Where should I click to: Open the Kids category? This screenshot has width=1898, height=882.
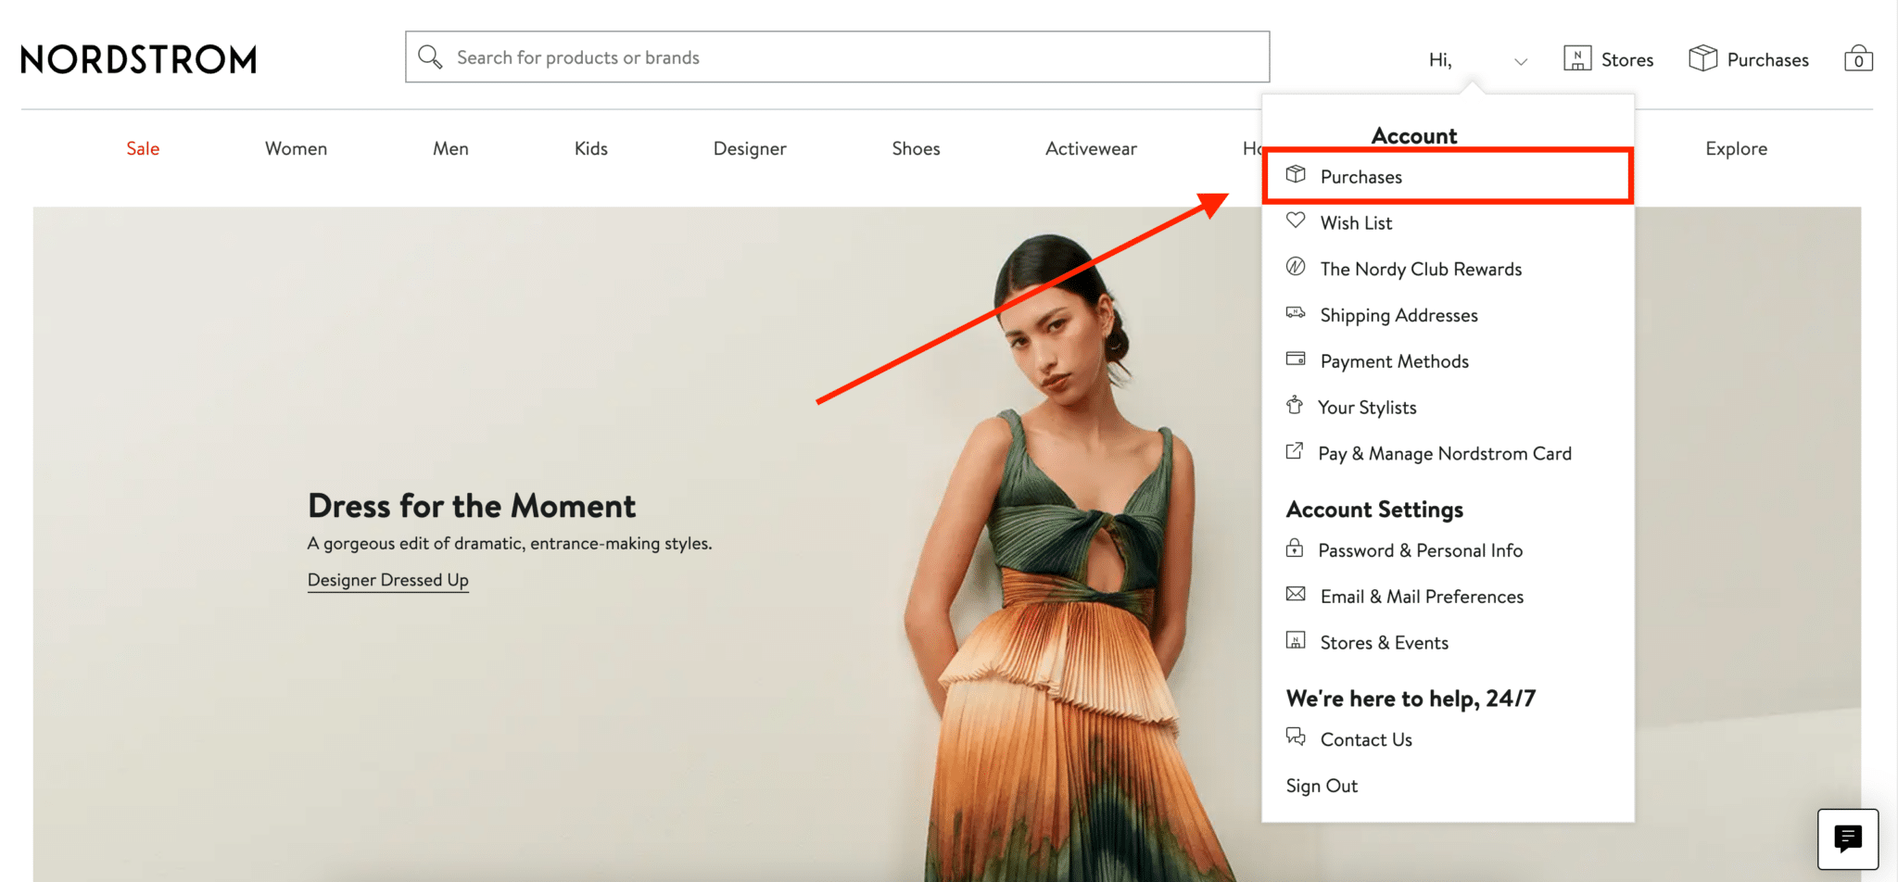pos(591,149)
